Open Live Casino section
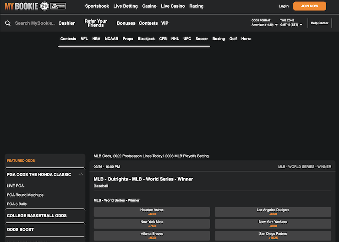Image resolution: width=339 pixels, height=242 pixels. (173, 6)
